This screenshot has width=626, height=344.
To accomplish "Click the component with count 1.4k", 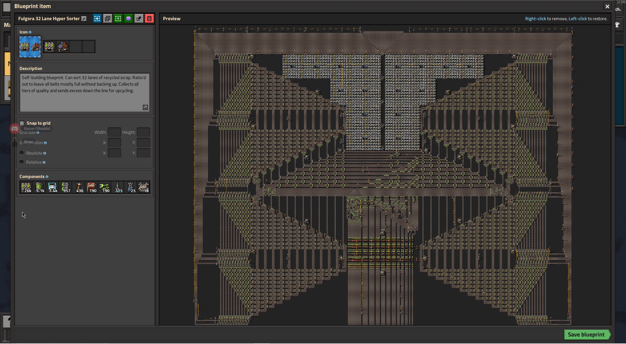I will point(52,187).
